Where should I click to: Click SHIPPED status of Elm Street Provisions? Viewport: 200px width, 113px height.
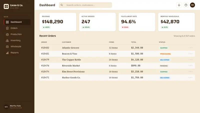[164, 72]
